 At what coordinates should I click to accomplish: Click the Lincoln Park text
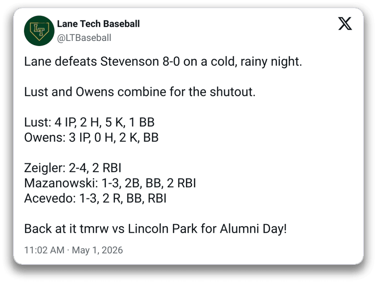pos(163,229)
